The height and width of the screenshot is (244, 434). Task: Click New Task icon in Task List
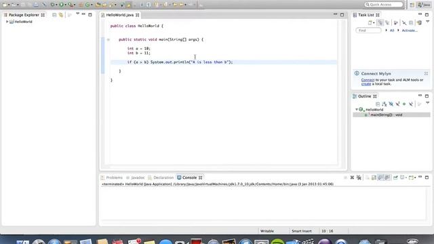370,22
